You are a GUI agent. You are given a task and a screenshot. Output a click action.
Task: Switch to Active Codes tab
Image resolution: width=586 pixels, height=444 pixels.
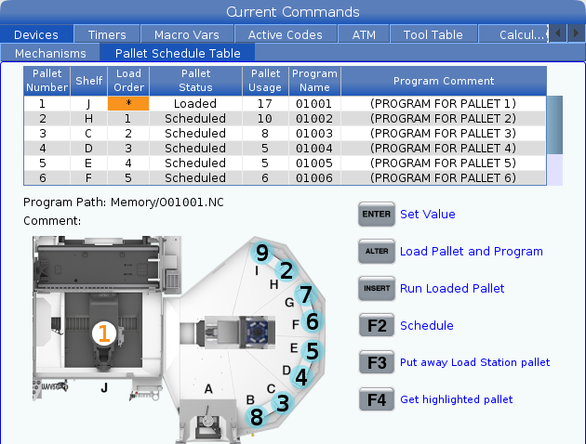286,34
